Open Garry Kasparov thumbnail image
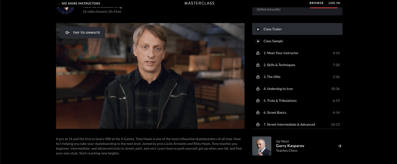Viewport: 397px width, 164px height. pyautogui.click(x=262, y=146)
